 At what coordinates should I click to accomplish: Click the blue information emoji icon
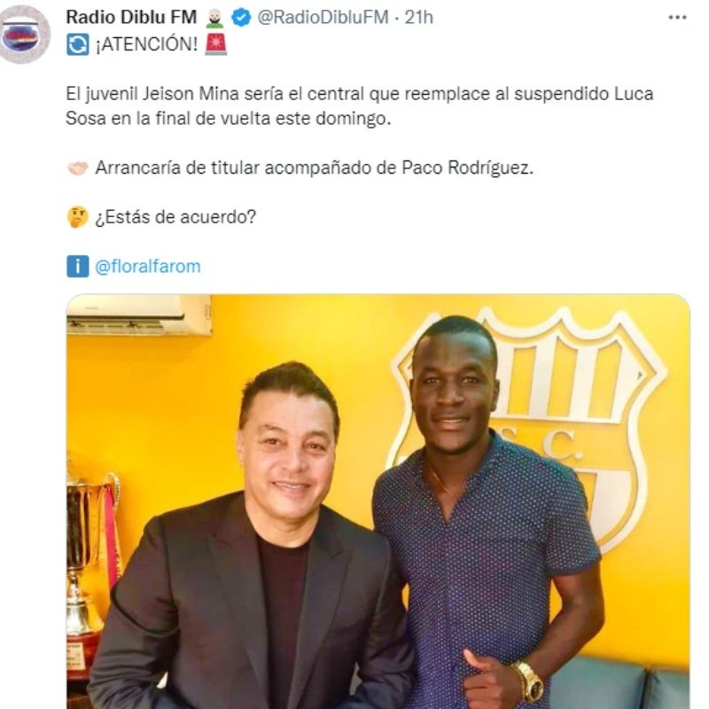pyautogui.click(x=78, y=267)
